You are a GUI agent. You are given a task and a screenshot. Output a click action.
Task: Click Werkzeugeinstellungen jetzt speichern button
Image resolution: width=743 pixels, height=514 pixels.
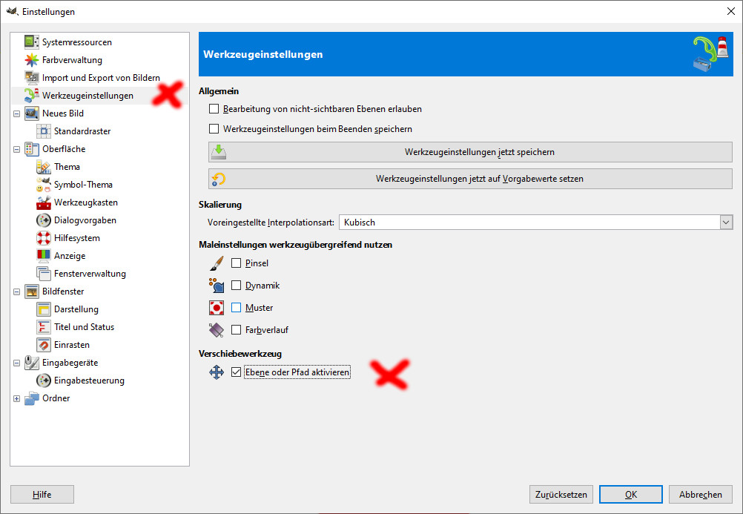[x=470, y=152]
